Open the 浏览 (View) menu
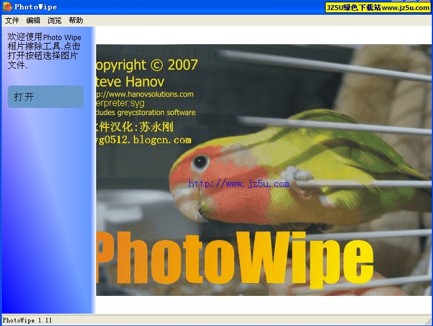Viewport: 433px width, 326px height. tap(54, 21)
